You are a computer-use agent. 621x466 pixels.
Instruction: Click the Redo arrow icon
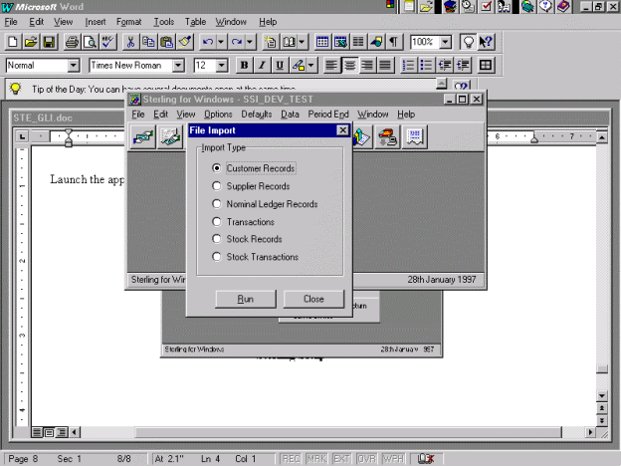point(237,42)
